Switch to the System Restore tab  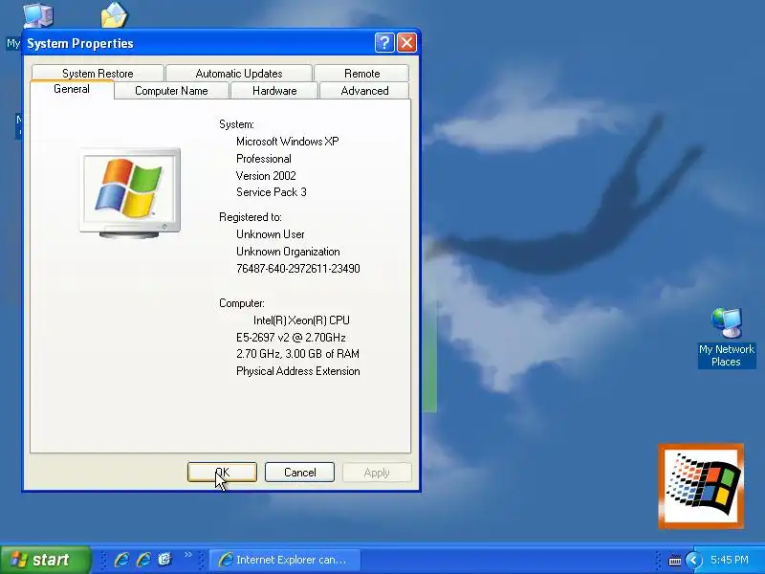click(x=98, y=74)
